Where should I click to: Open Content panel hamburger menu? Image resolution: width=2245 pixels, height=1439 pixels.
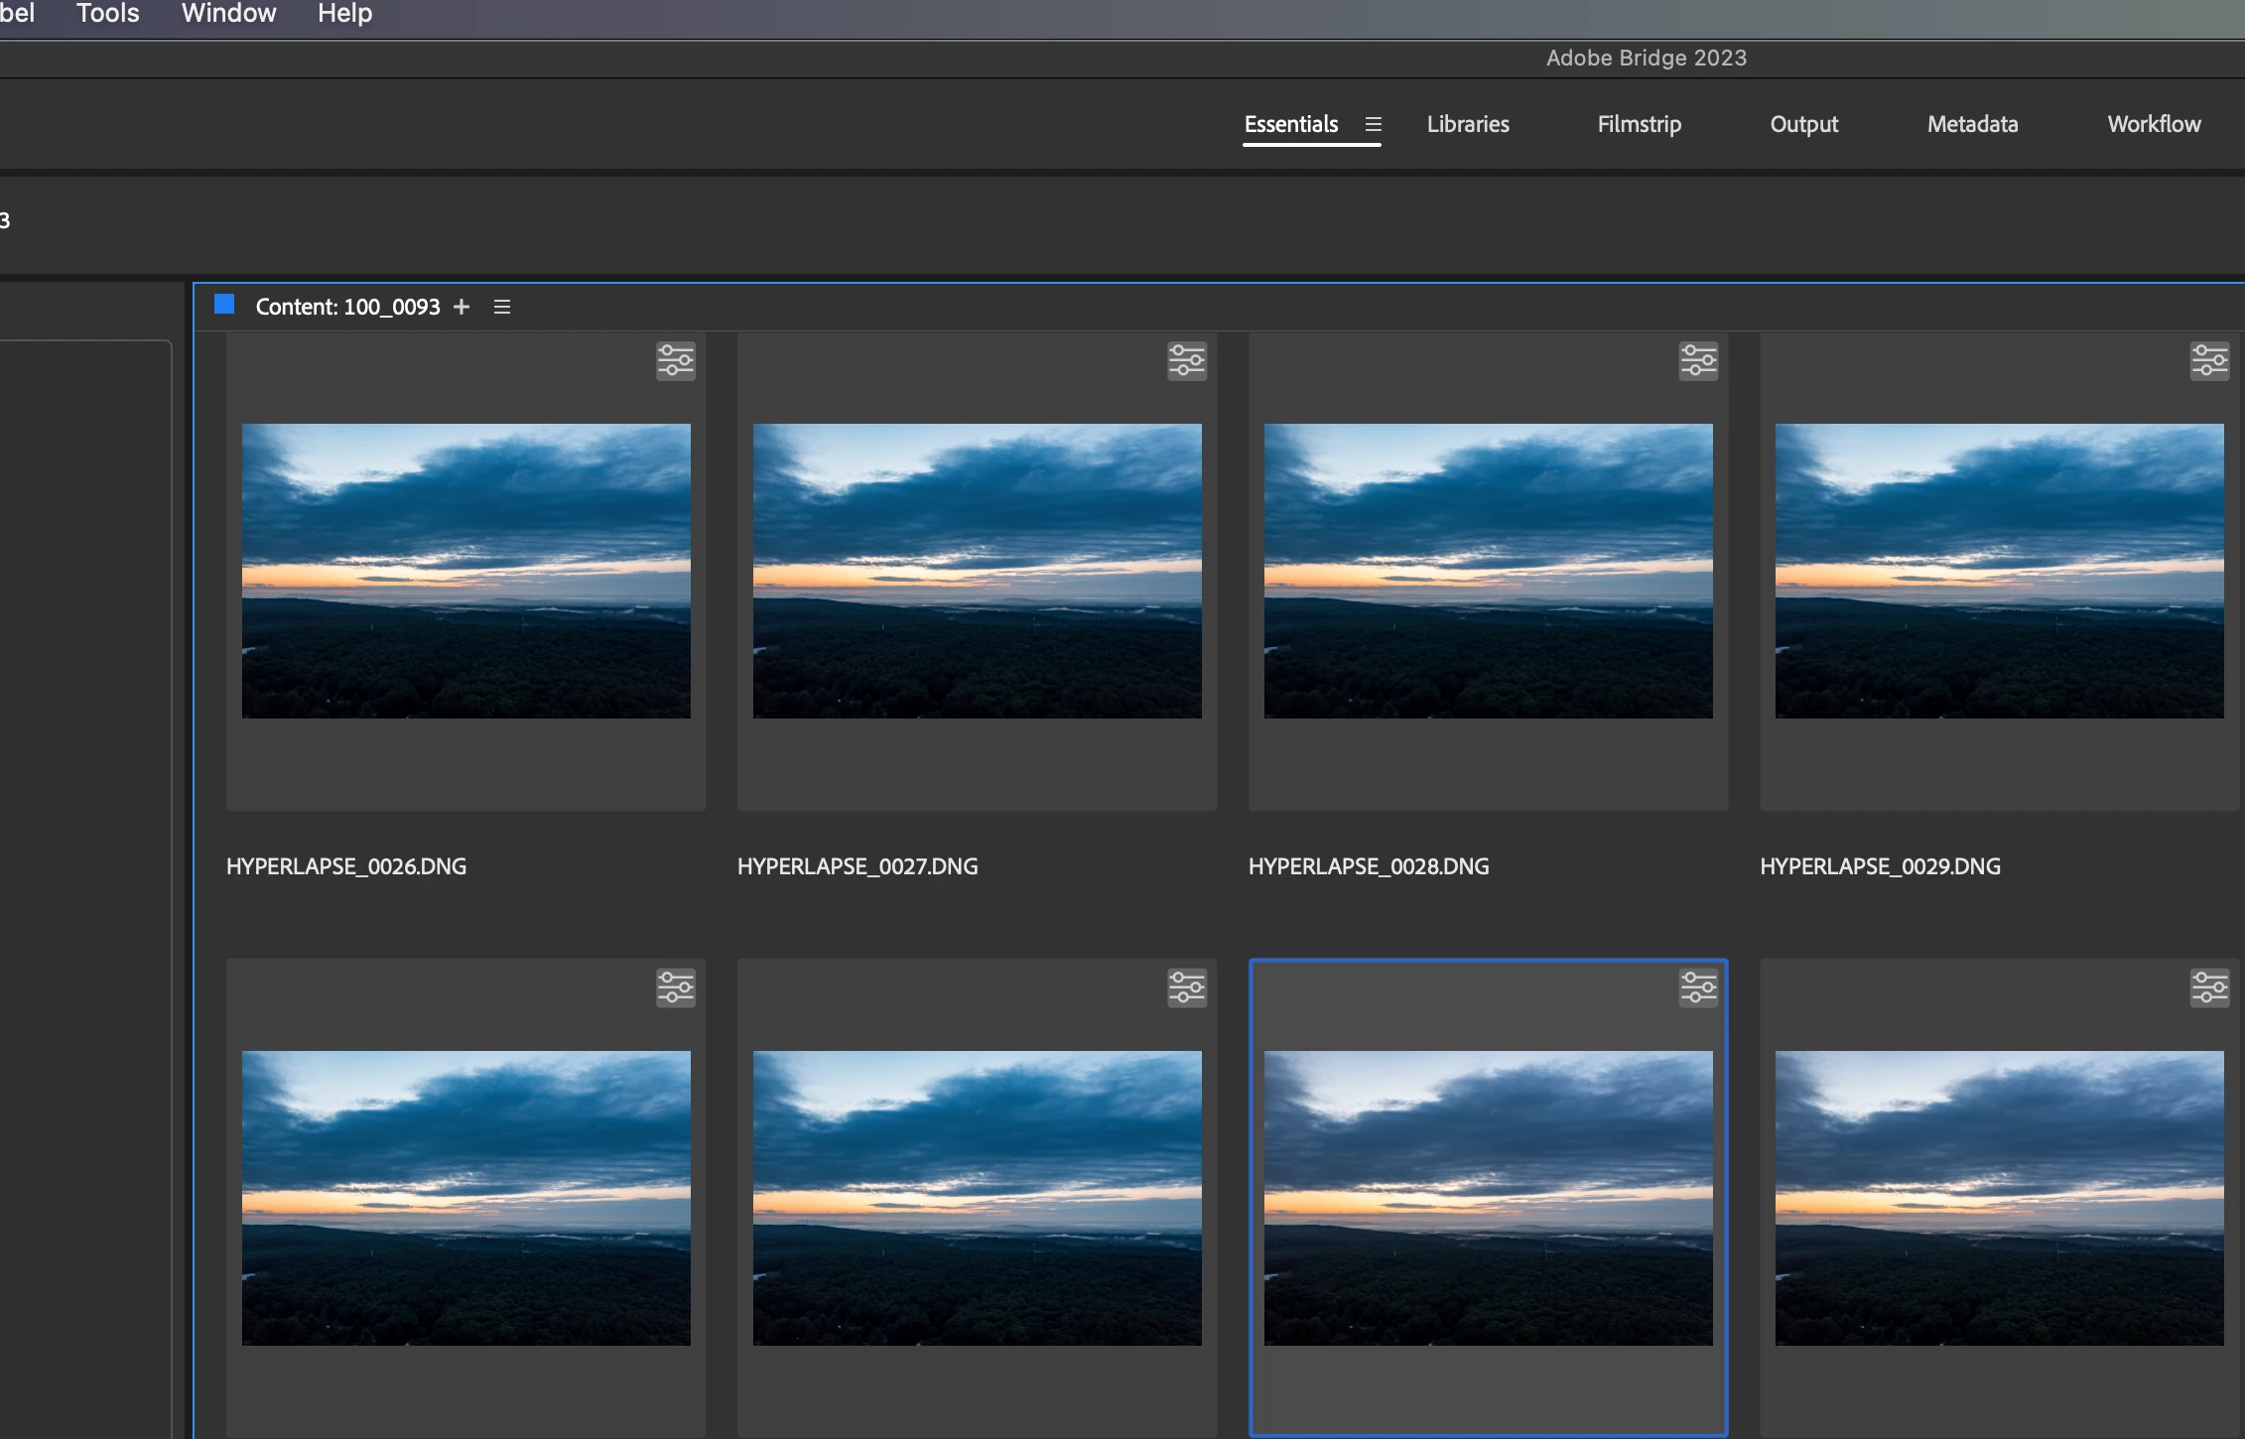502,307
